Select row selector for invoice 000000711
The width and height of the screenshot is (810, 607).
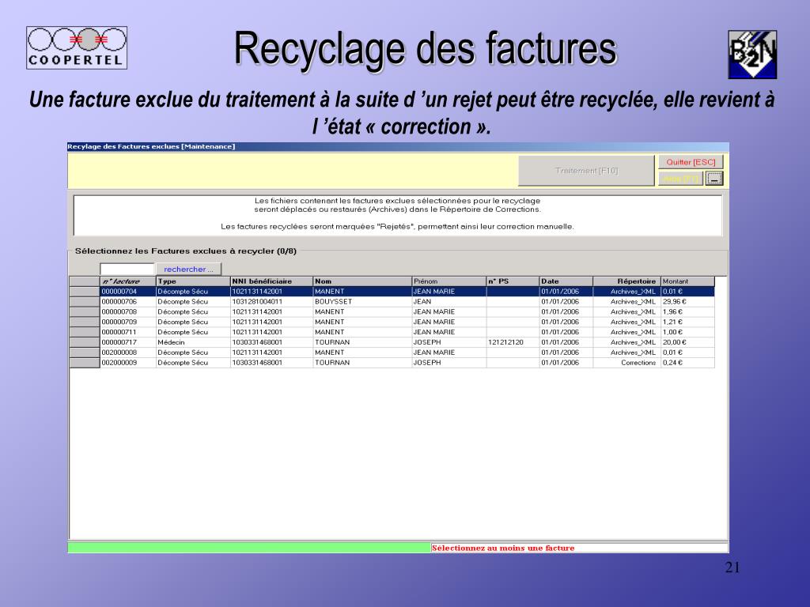(x=84, y=332)
